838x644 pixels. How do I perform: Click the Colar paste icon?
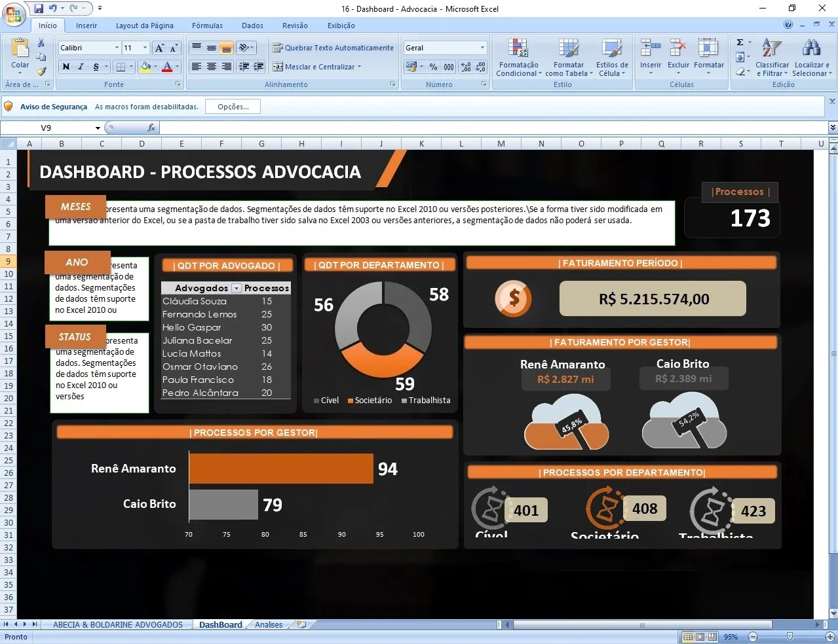[20, 48]
